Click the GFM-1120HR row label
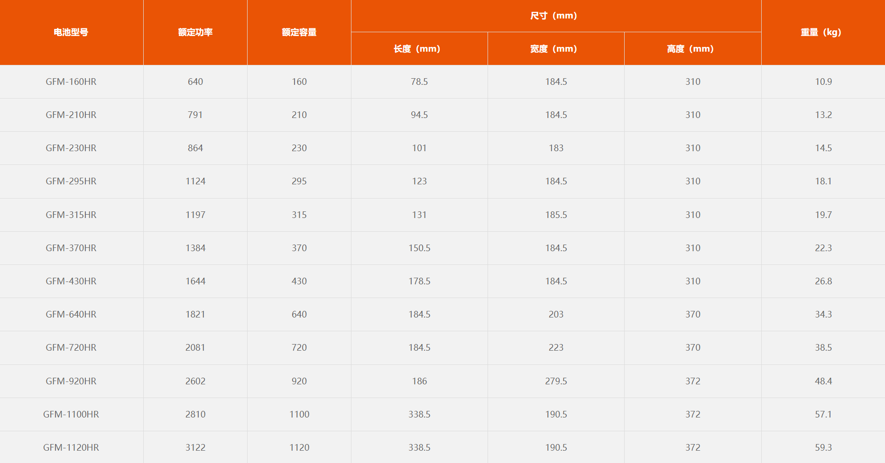 tap(71, 447)
